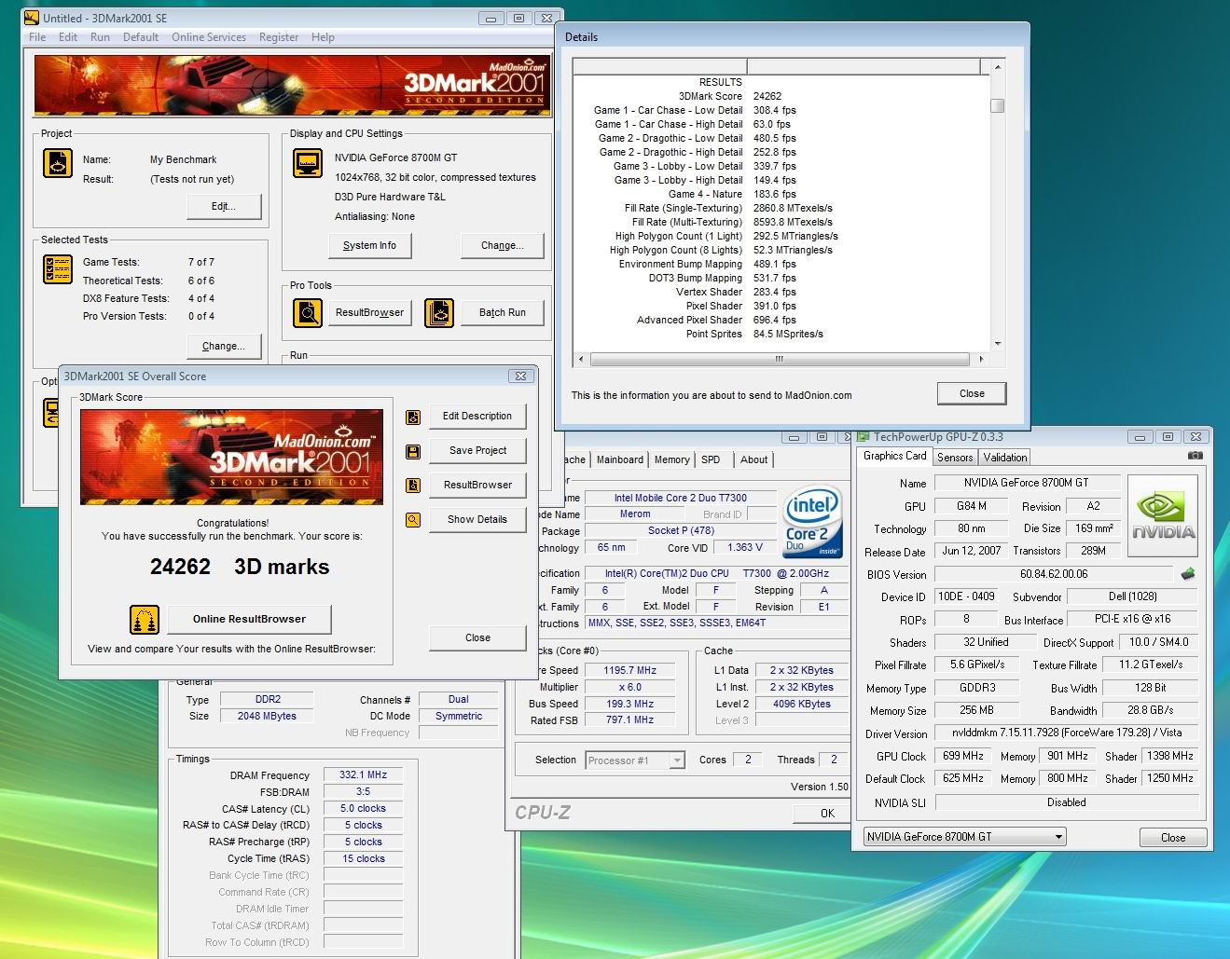Click the ResultBrowser magnifier icon in Pro Tools
The width and height of the screenshot is (1230, 959).
pos(308,312)
